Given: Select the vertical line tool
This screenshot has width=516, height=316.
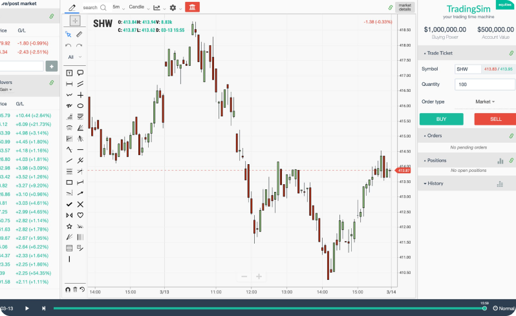Looking at the screenshot, I should [69, 259].
